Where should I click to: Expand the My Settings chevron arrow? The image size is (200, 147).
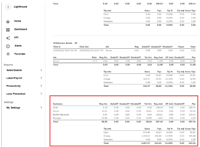pos(41,108)
